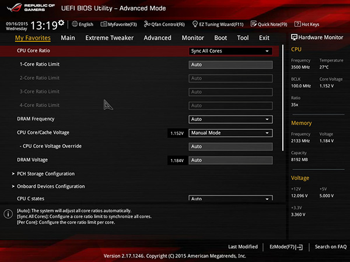Open CPU Core/Cache Voltage mode dropdown
This screenshot has height=262, width=350.
pyautogui.click(x=230, y=133)
